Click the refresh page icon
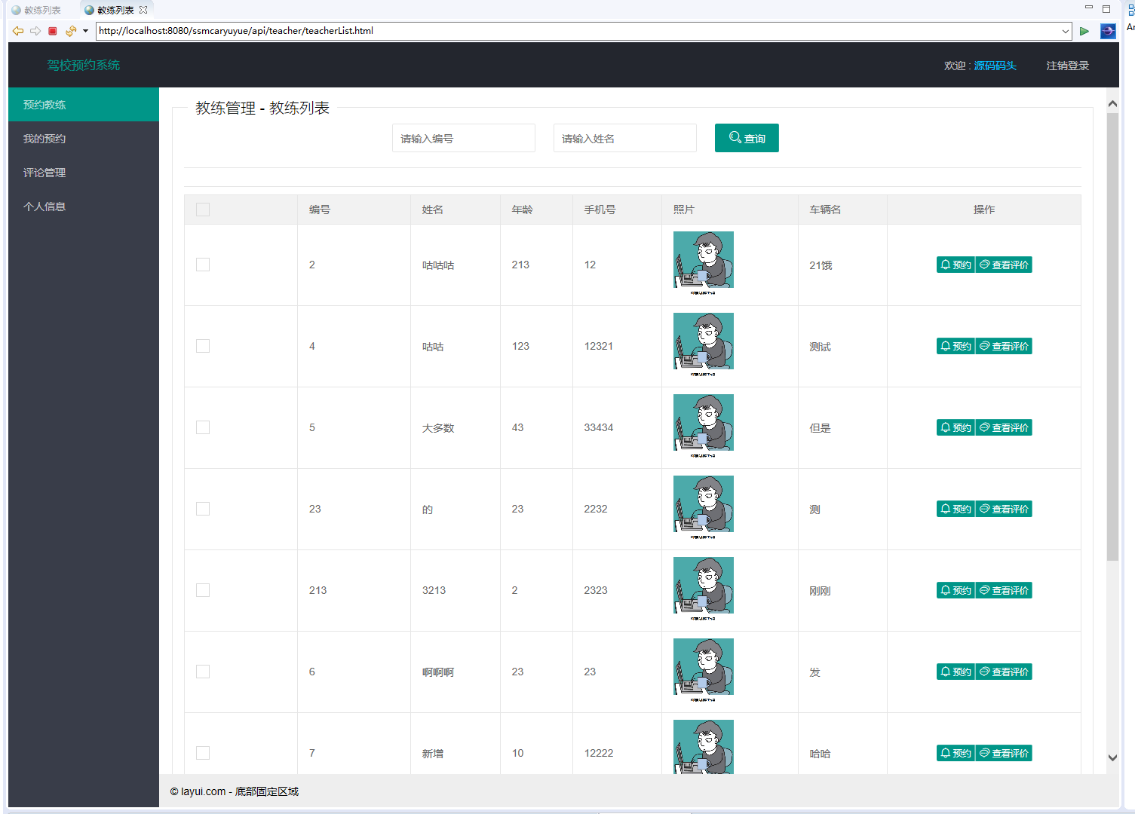 click(x=70, y=31)
